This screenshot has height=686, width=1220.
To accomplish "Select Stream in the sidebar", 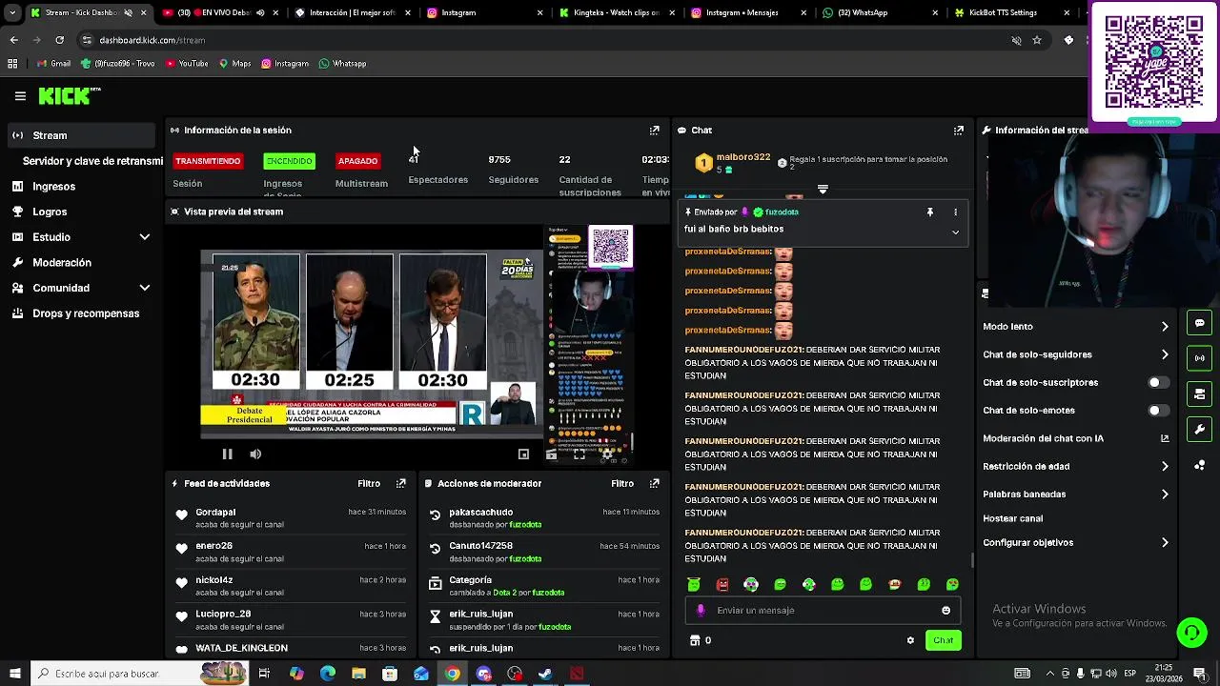I will pyautogui.click(x=81, y=135).
